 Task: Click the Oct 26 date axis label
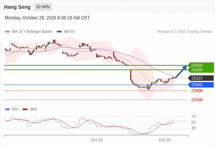tap(165, 140)
